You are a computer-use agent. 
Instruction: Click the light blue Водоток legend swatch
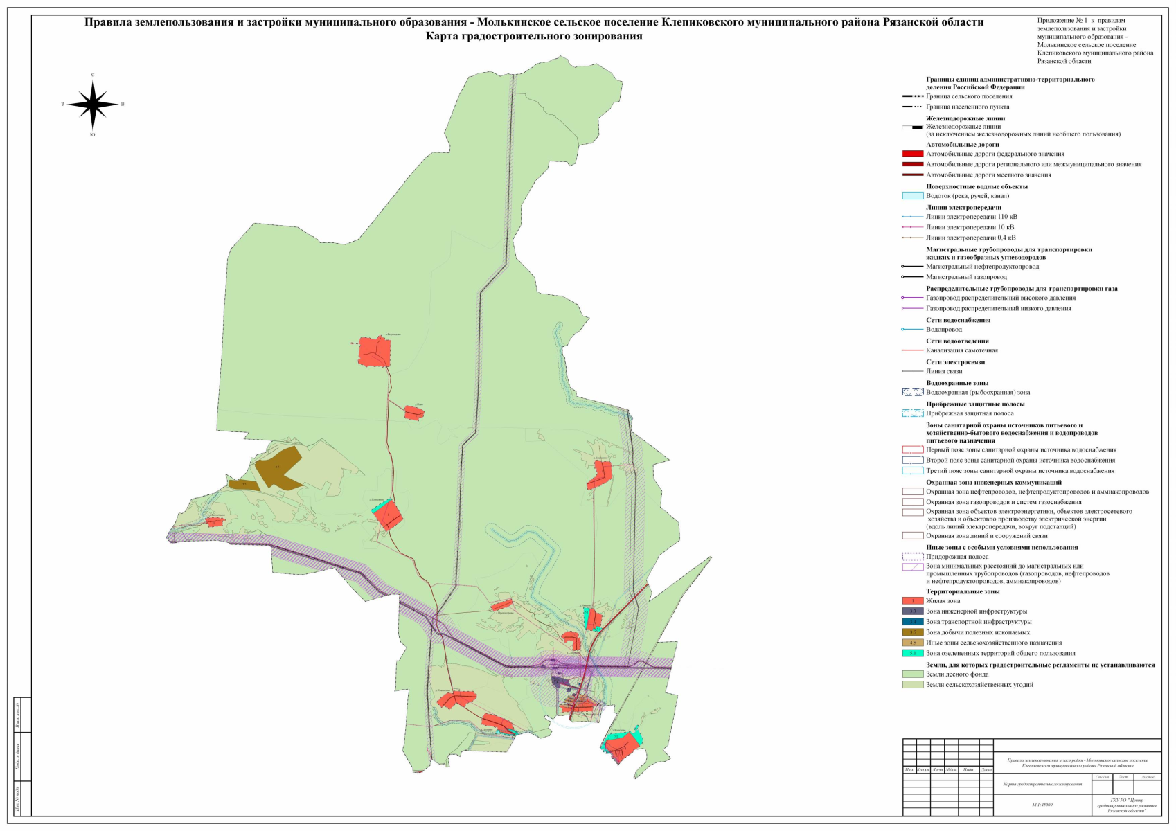coord(912,196)
